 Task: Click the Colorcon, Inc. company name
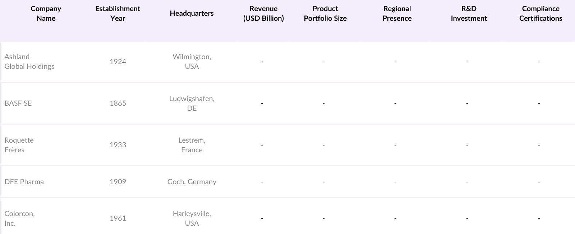pos(19,218)
